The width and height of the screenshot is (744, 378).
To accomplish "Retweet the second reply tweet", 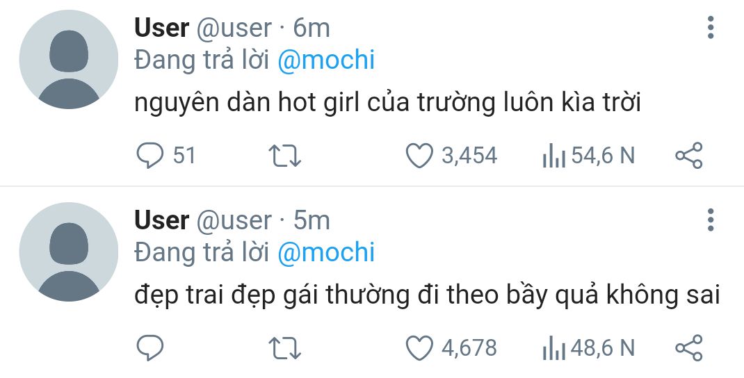I will click(284, 347).
